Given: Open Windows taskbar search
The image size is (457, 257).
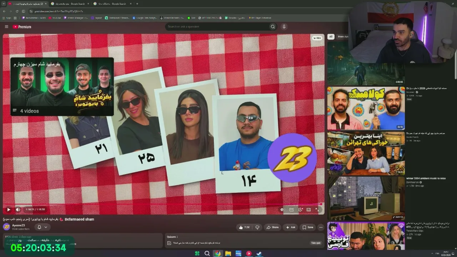Looking at the screenshot, I should click(207, 253).
